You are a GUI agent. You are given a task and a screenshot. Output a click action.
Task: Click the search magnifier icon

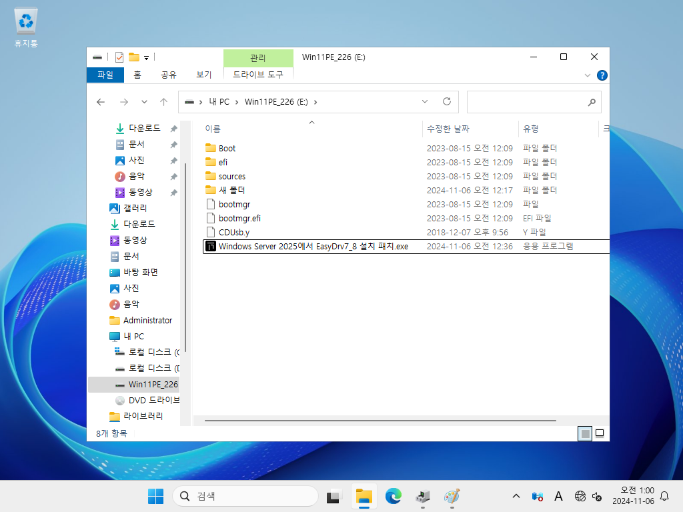(x=592, y=102)
